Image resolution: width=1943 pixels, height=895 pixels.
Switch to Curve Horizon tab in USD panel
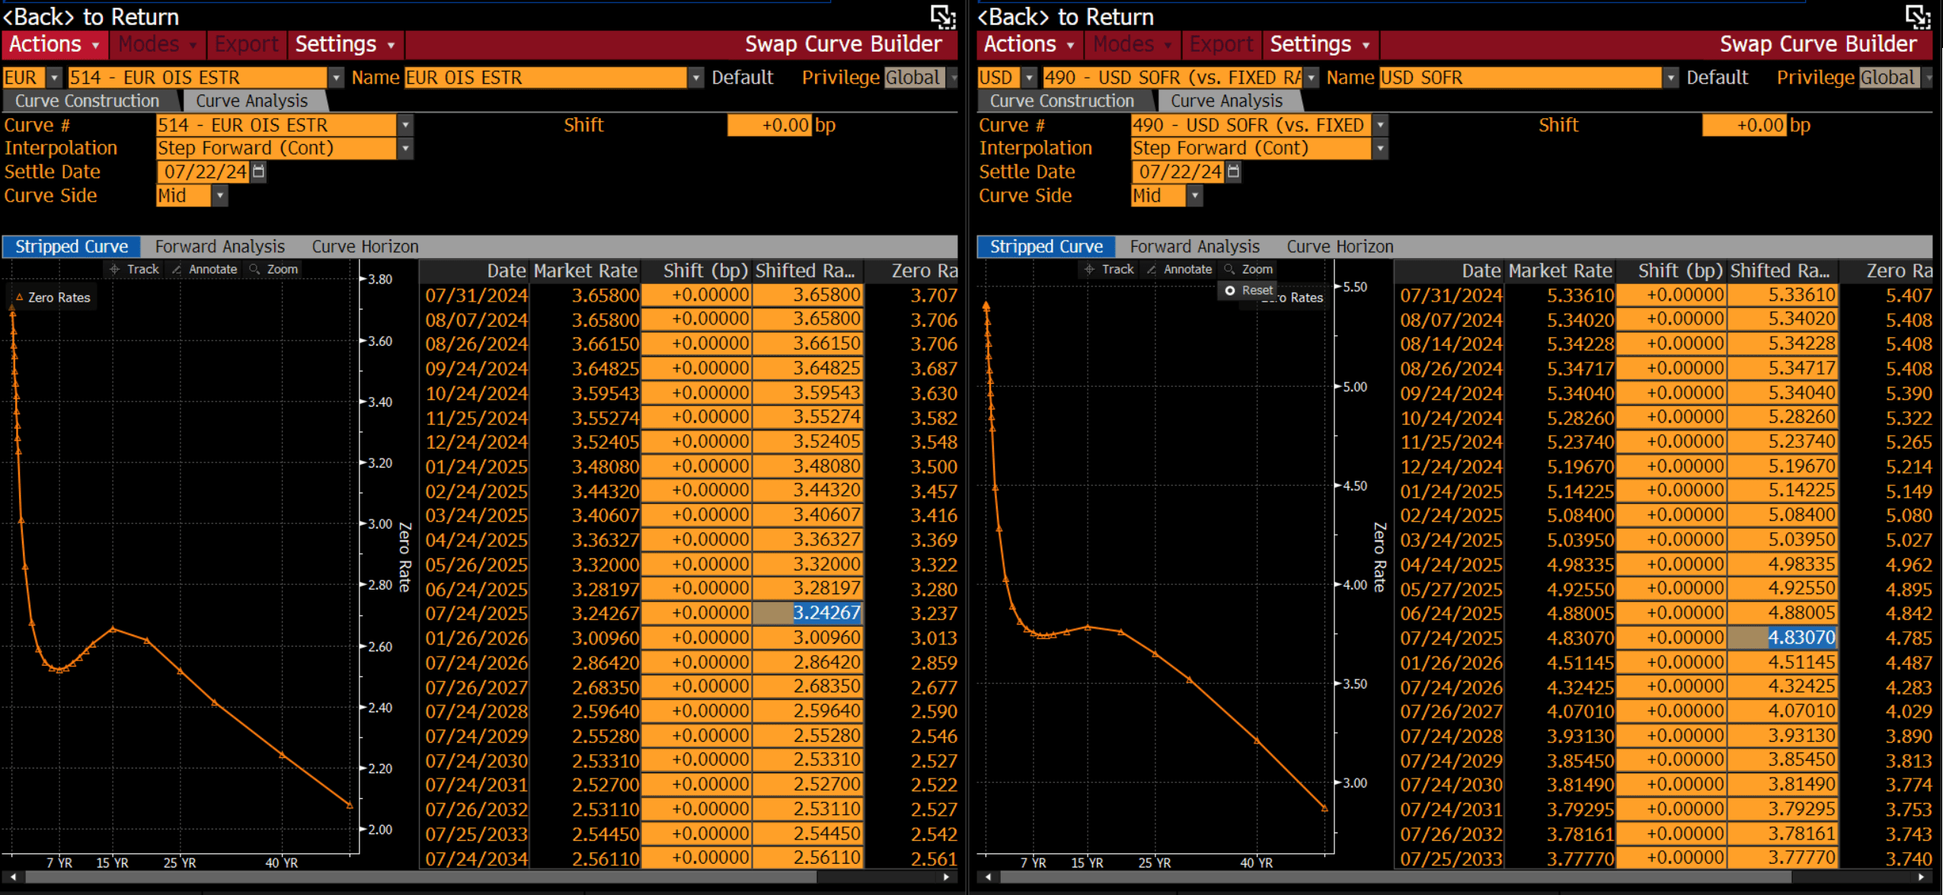pos(1340,247)
